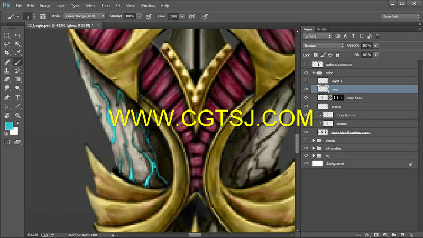Screen dimensions: 423x238
Task: Show the material reference layer
Action: [306, 65]
